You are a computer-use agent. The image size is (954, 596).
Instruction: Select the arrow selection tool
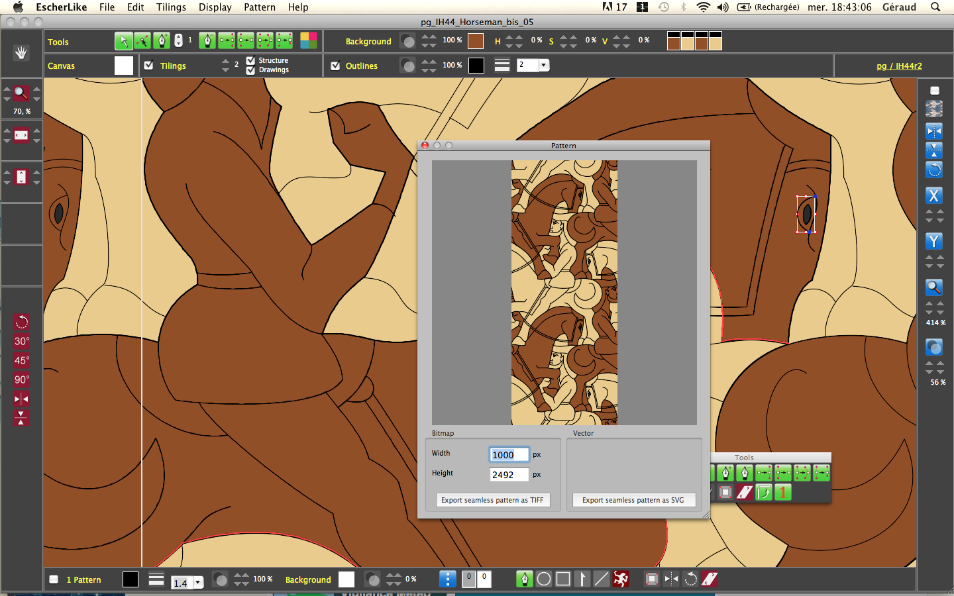(123, 41)
